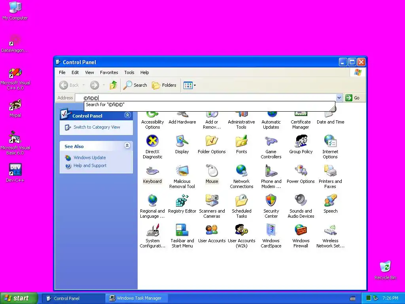Click Switch to Category View link
The height and width of the screenshot is (304, 405).
click(97, 127)
